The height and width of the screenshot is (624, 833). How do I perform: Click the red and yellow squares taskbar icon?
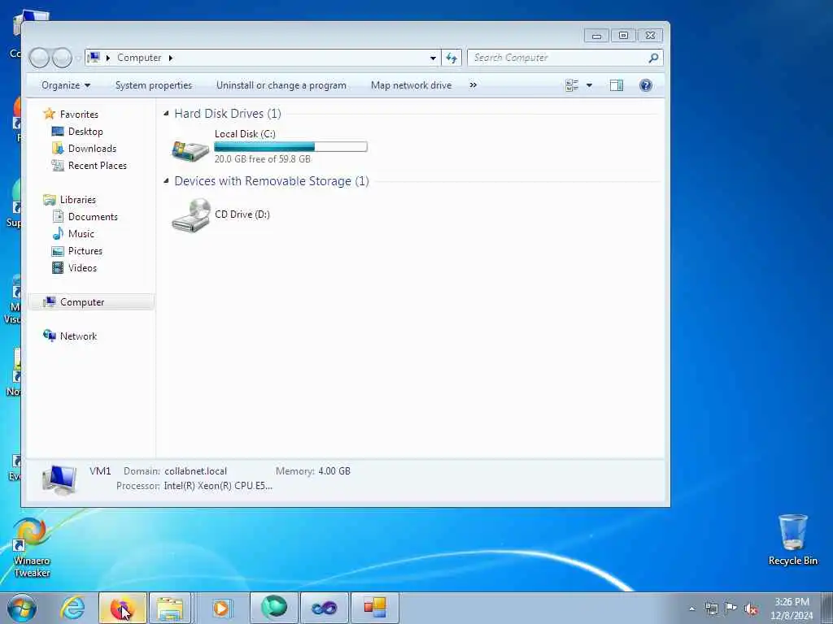[x=374, y=608]
